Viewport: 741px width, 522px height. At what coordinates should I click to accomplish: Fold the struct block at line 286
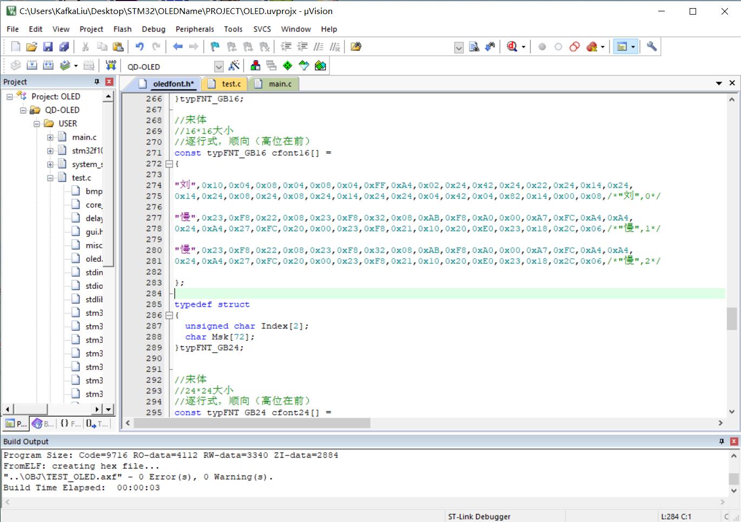click(x=169, y=315)
